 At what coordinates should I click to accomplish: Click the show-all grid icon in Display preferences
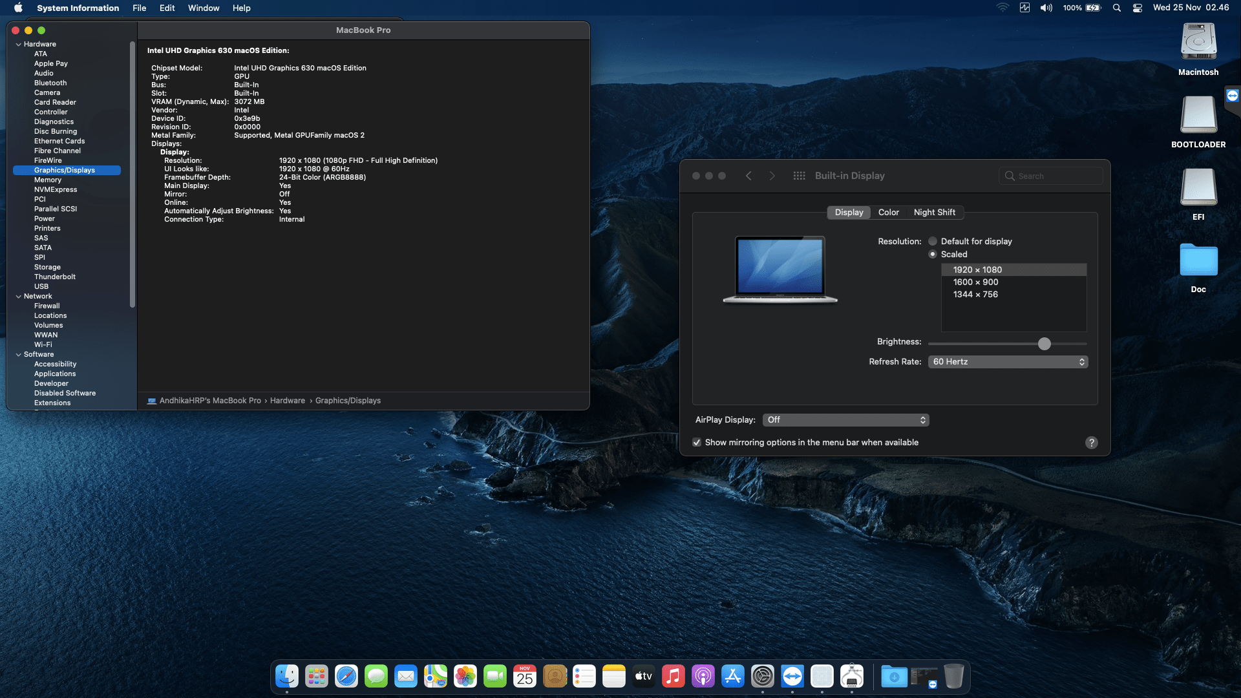pyautogui.click(x=799, y=176)
